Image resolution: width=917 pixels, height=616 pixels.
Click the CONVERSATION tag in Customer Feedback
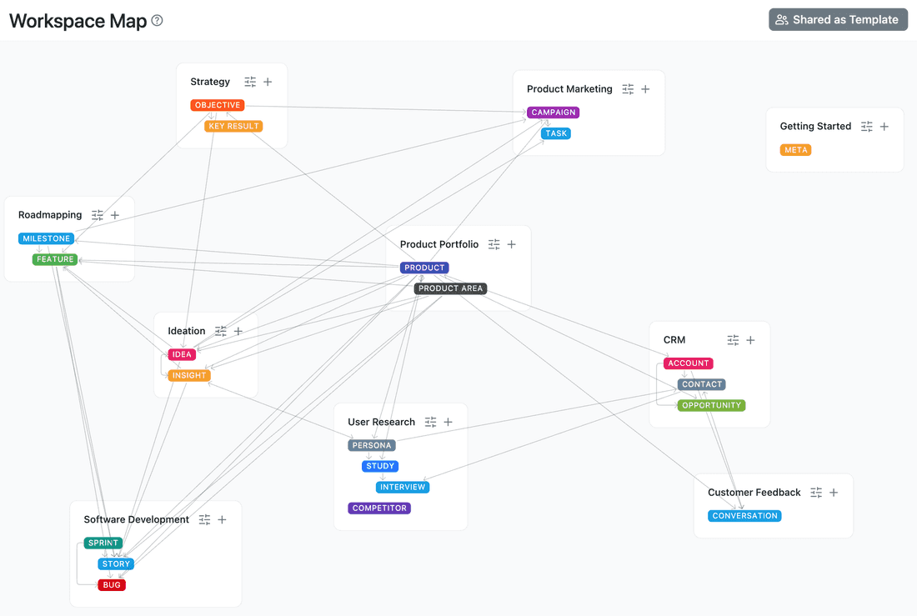[x=744, y=516]
